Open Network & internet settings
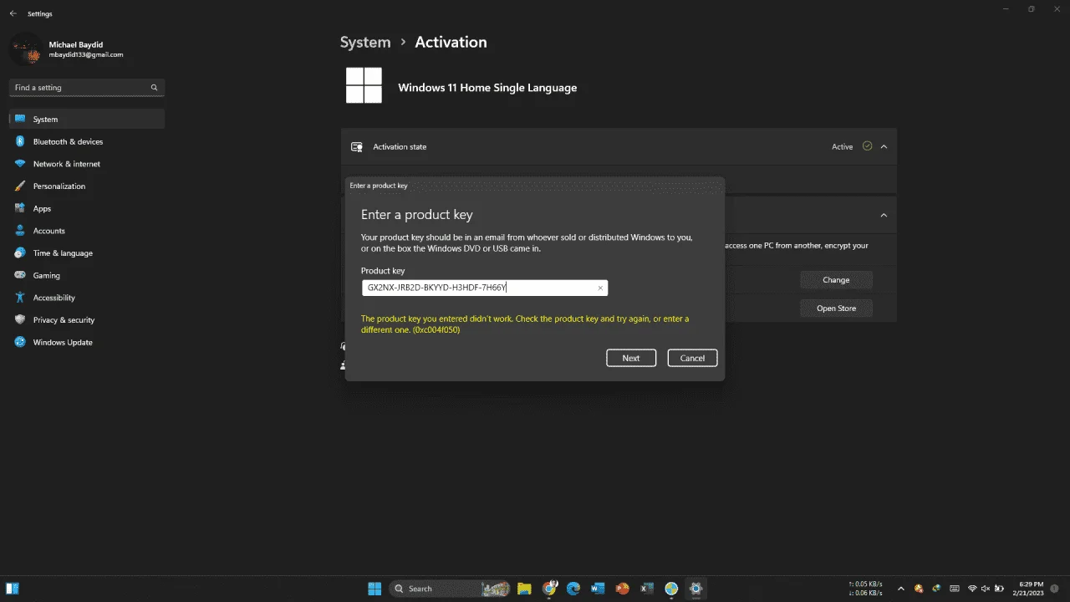Viewport: 1070px width, 602px height. pyautogui.click(x=87, y=164)
